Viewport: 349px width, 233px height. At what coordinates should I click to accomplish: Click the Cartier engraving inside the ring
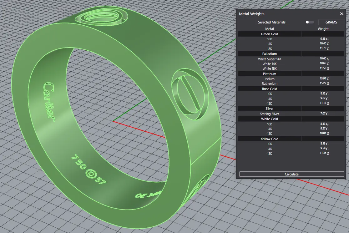pos(49,101)
